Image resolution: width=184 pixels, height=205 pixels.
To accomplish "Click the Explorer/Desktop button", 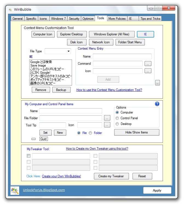I will tap(72, 34).
